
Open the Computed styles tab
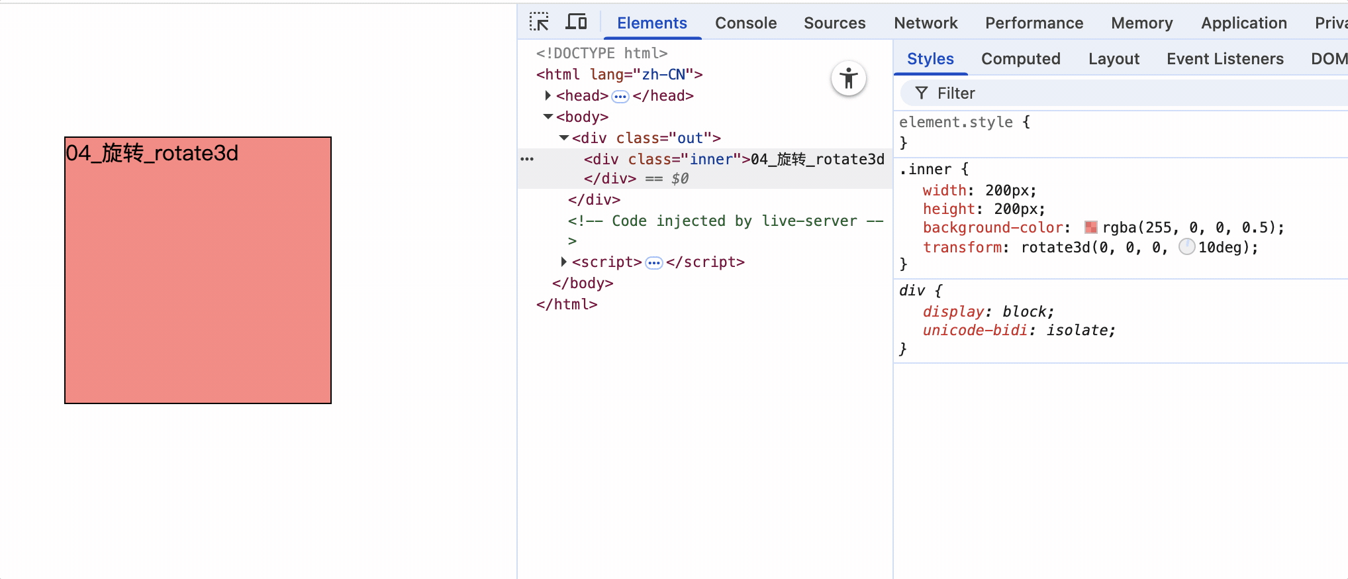[x=1020, y=59]
